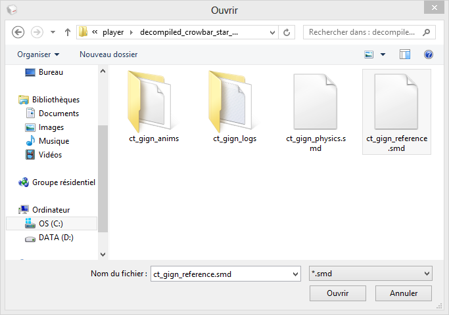Image resolution: width=449 pixels, height=315 pixels.
Task: Open the Organiser menu
Action: coord(38,54)
